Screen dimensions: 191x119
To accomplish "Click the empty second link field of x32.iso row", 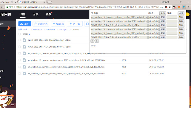I will tap(172, 37).
